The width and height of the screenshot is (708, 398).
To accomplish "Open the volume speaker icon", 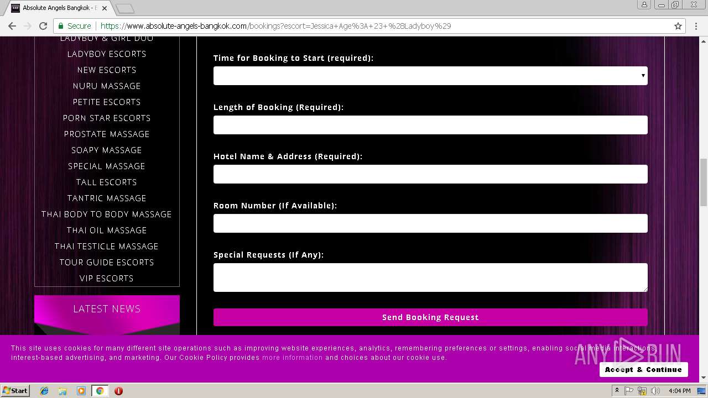I will click(x=655, y=391).
